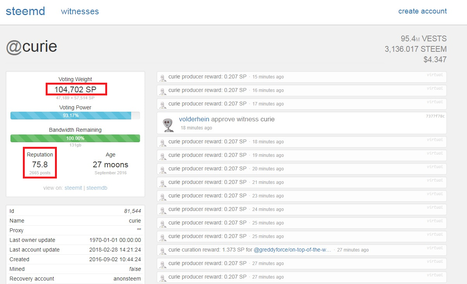Image resolution: width=467 pixels, height=284 pixels.
Task: Click the Recovery account label
Action: tap(32, 279)
